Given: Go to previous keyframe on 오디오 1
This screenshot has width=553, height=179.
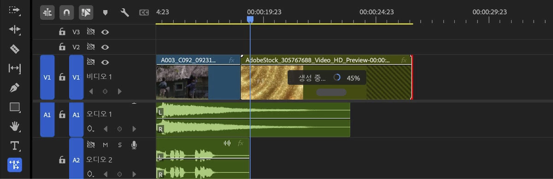Looking at the screenshot, I should click(105, 129).
